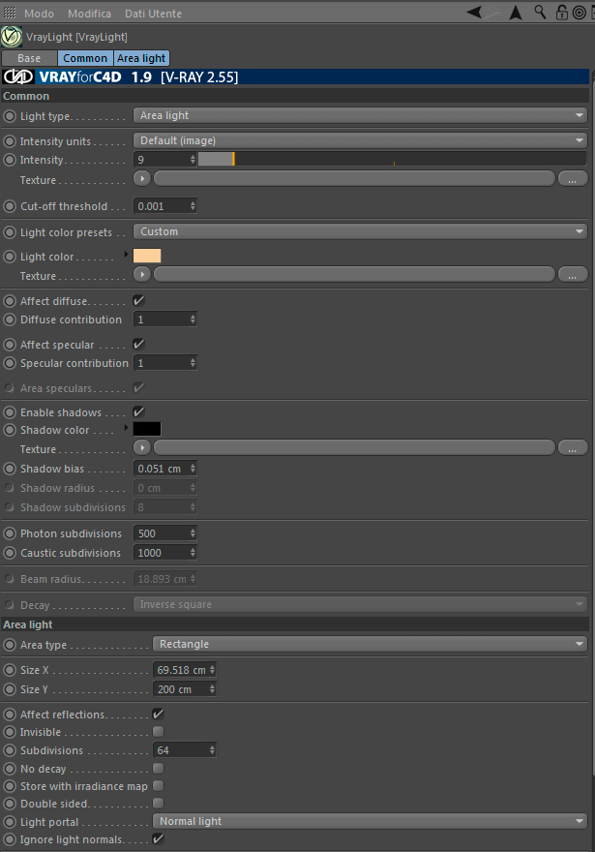Click the Size X value field

pyautogui.click(x=181, y=670)
